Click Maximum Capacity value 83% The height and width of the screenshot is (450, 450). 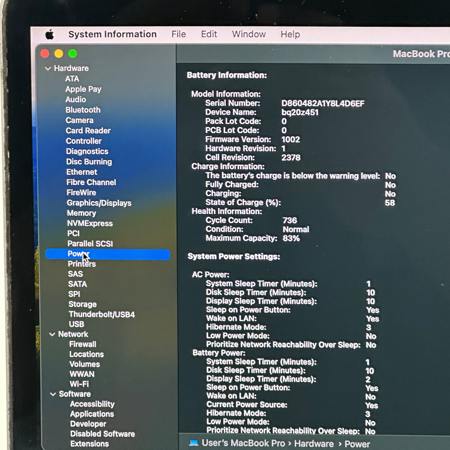pyautogui.click(x=291, y=238)
